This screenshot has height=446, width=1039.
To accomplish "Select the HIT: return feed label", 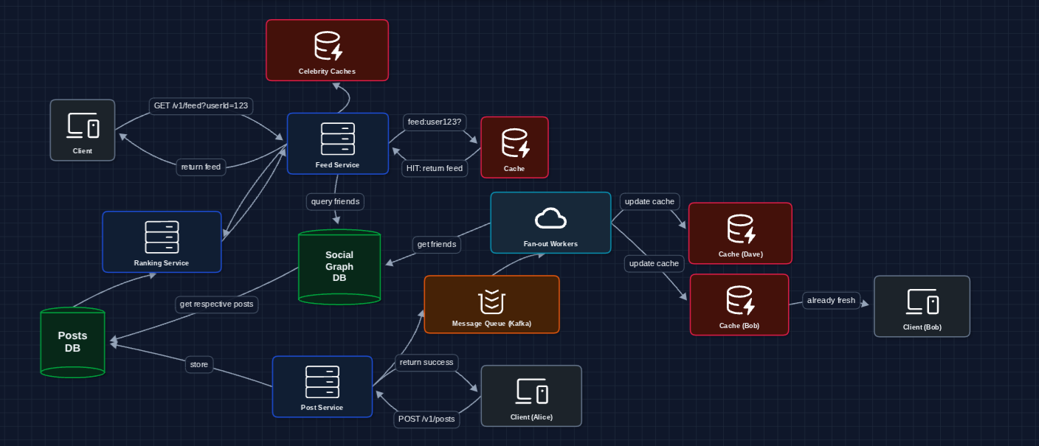I will [435, 168].
